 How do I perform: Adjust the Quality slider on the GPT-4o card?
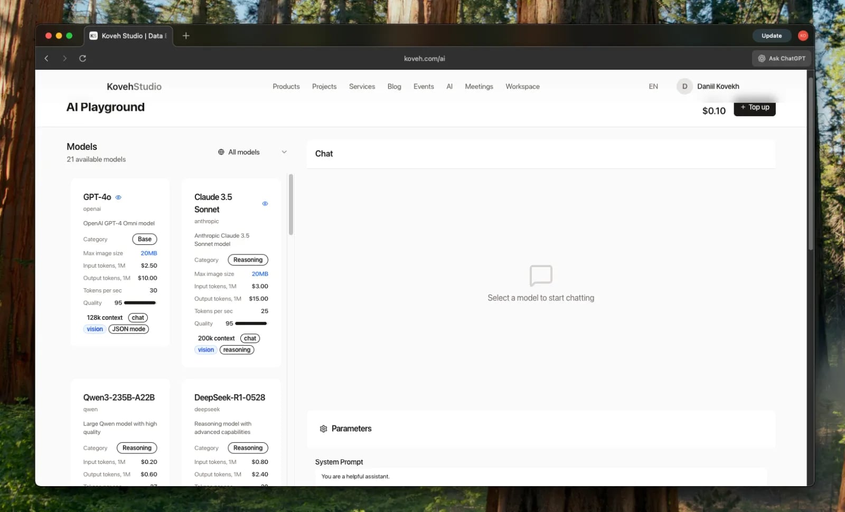(139, 302)
